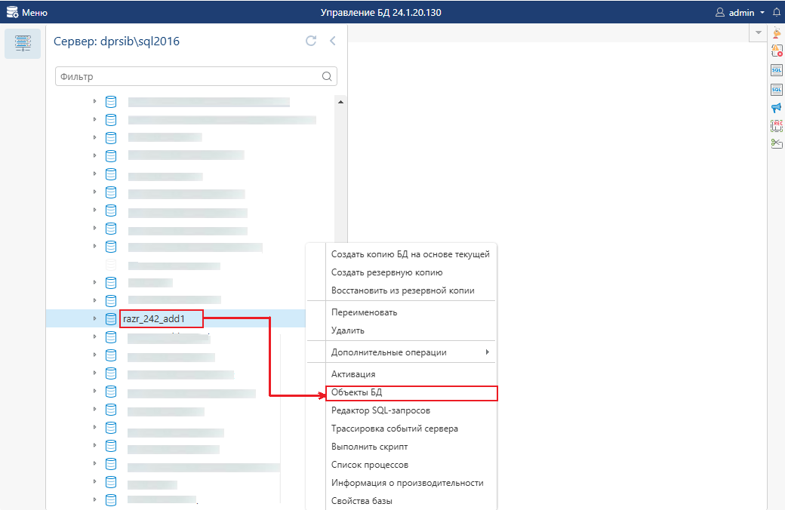Select the razr_242_add1 database row

[176, 319]
